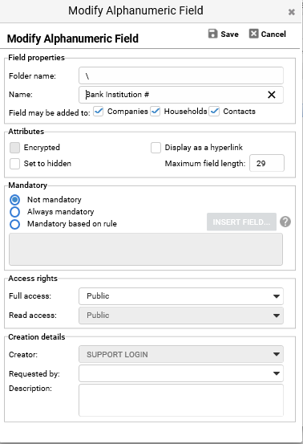The height and width of the screenshot is (444, 303).
Task: Select Always mandatory radio option
Action: pos(14,212)
